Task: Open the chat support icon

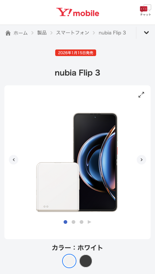Action: click(x=145, y=10)
